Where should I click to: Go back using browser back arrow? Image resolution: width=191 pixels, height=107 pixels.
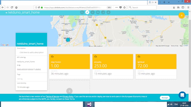[3, 7]
